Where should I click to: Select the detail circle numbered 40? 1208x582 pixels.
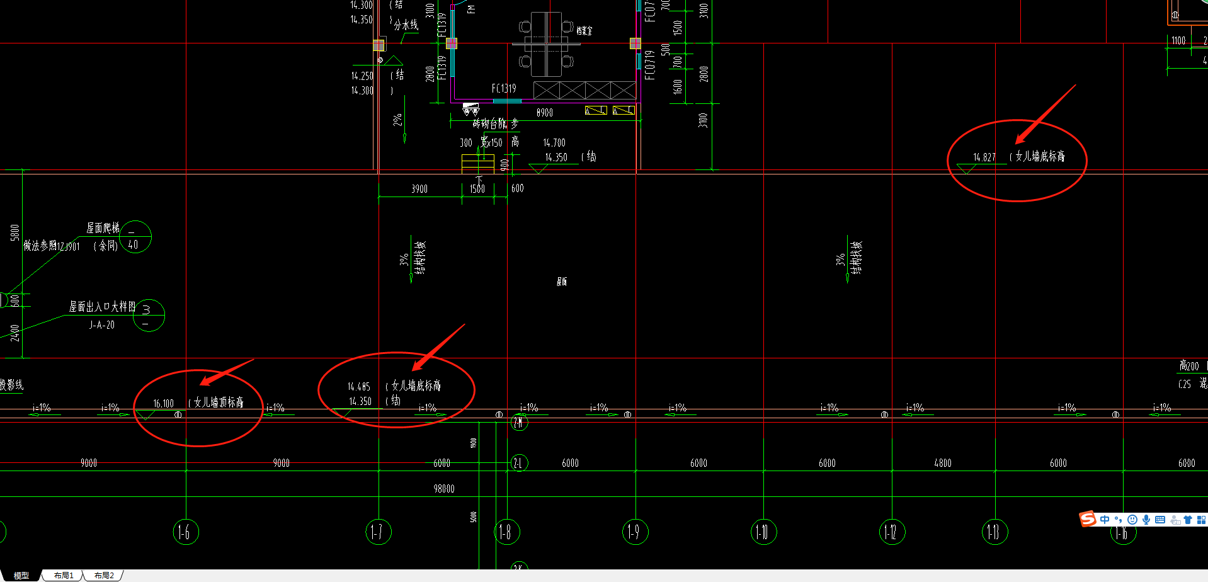135,237
